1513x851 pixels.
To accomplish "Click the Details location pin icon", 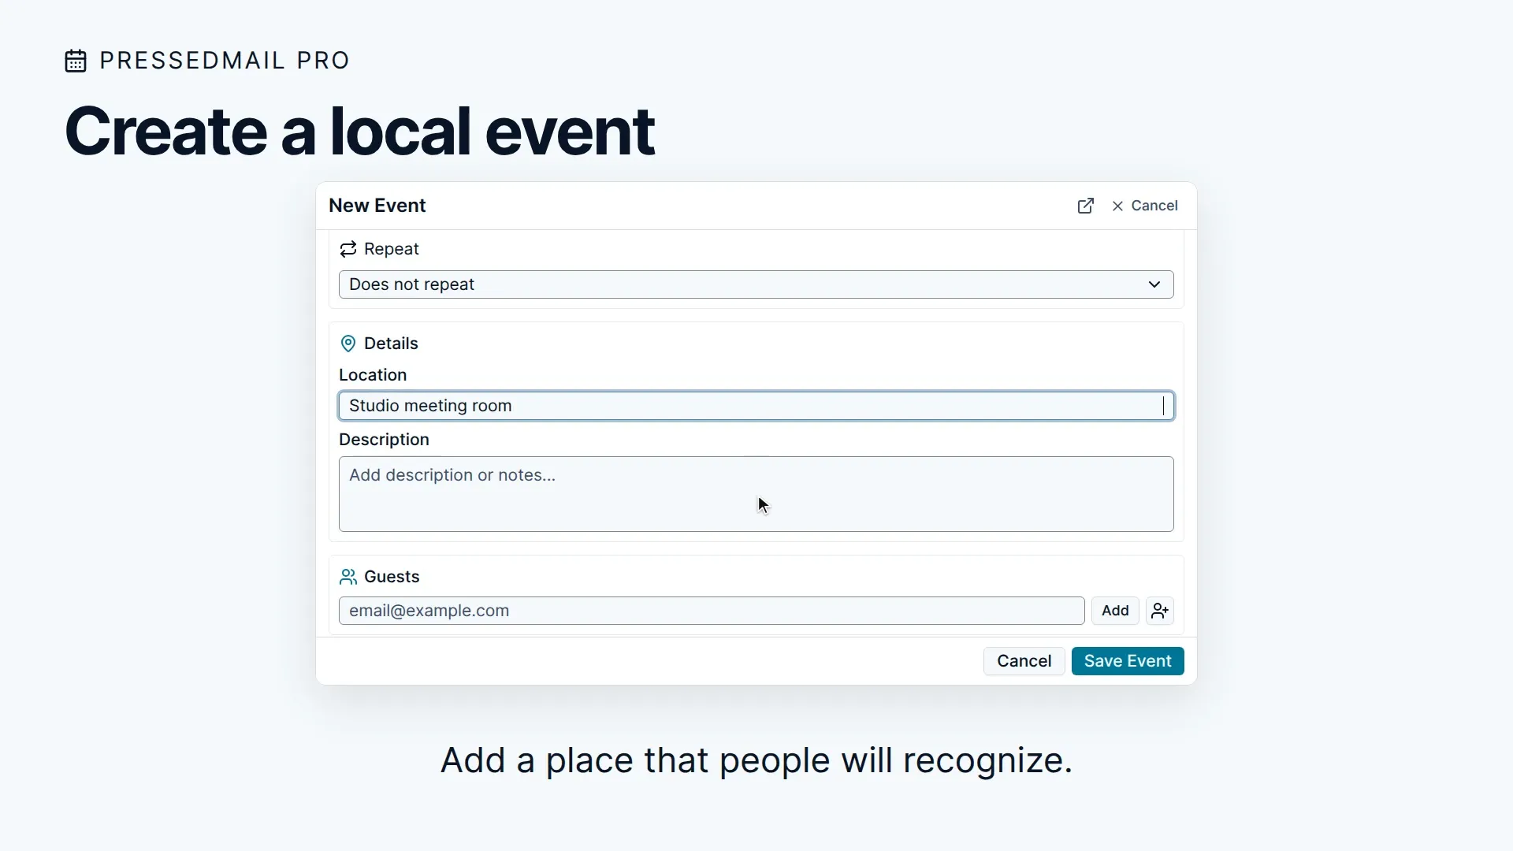I will [348, 344].
